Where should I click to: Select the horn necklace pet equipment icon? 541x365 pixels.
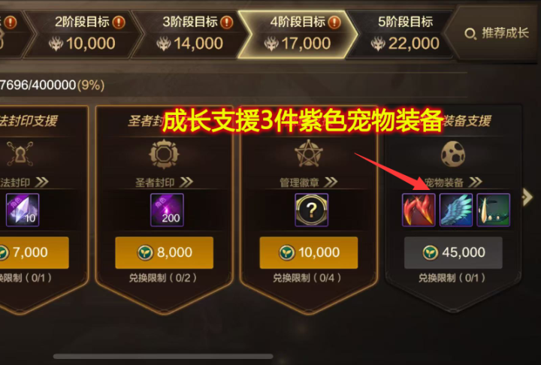493,210
